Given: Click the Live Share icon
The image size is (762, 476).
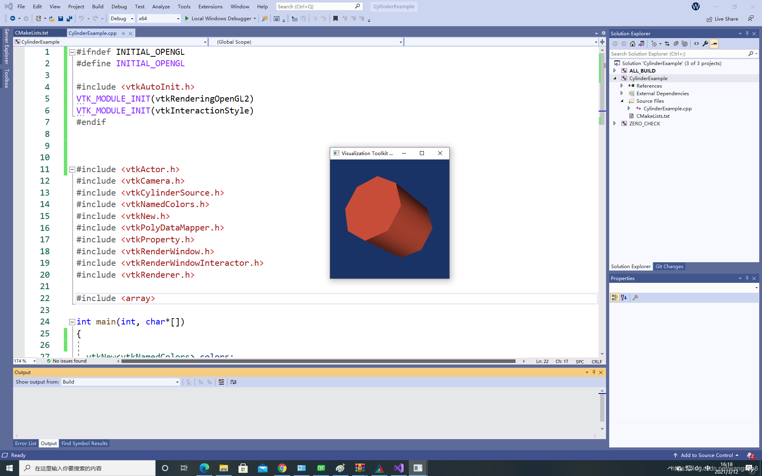Looking at the screenshot, I should tap(709, 19).
